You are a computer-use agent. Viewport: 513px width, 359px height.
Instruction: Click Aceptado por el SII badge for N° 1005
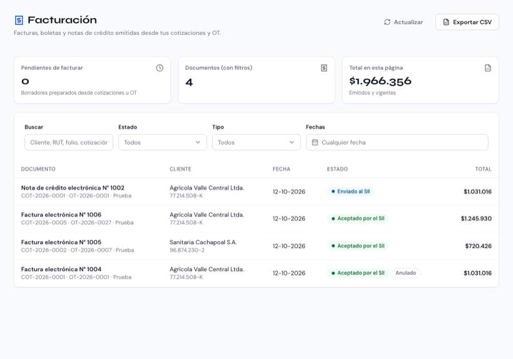pyautogui.click(x=358, y=246)
